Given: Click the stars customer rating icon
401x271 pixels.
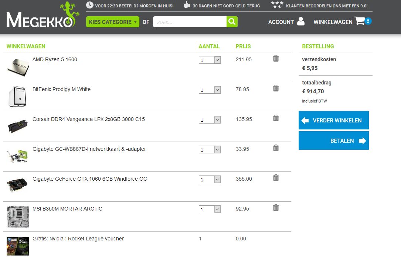Looking at the screenshot, I should [x=277, y=4].
